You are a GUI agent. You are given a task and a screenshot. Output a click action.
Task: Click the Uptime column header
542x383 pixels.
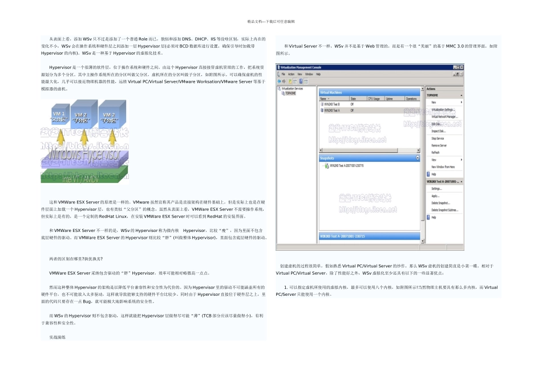point(395,99)
